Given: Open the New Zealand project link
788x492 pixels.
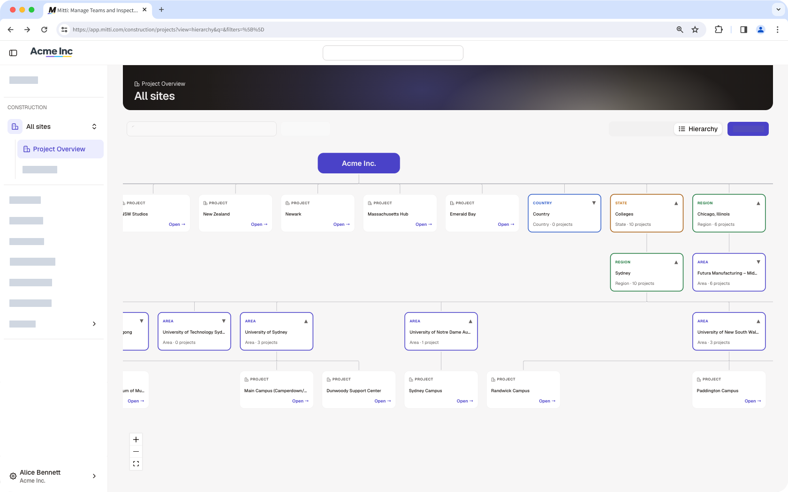Looking at the screenshot, I should point(259,224).
